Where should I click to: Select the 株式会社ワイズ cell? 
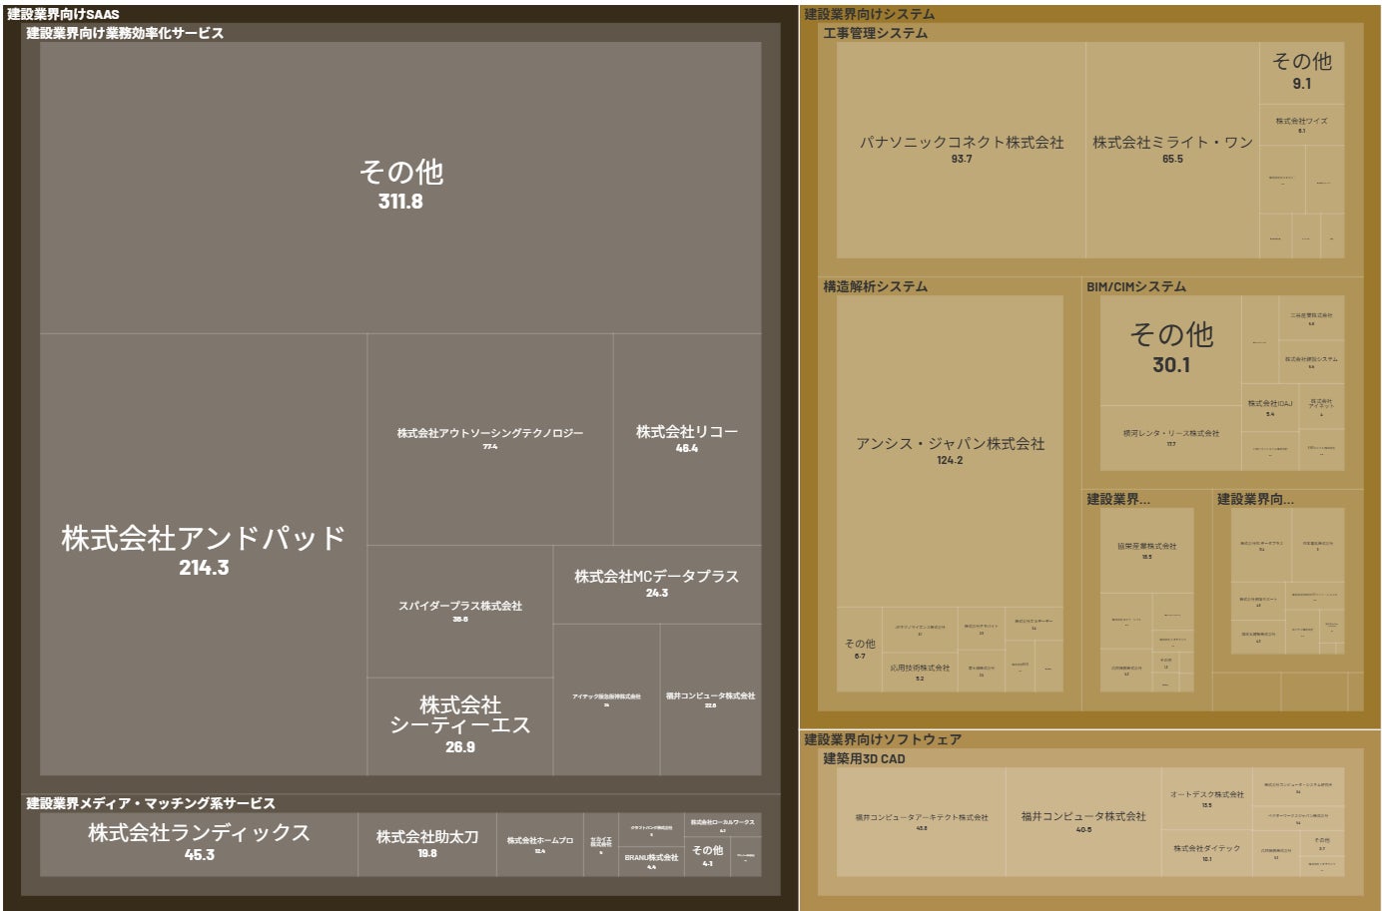pyautogui.click(x=1302, y=125)
